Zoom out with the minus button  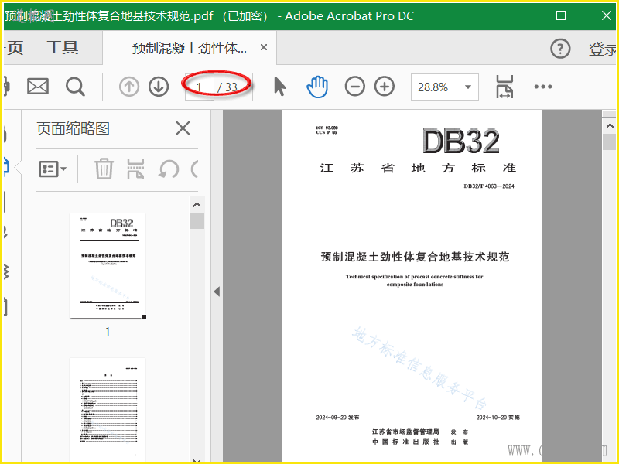pos(355,87)
